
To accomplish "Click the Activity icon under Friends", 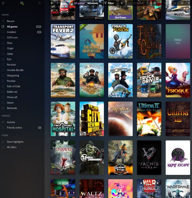I will click(x=3, y=122).
